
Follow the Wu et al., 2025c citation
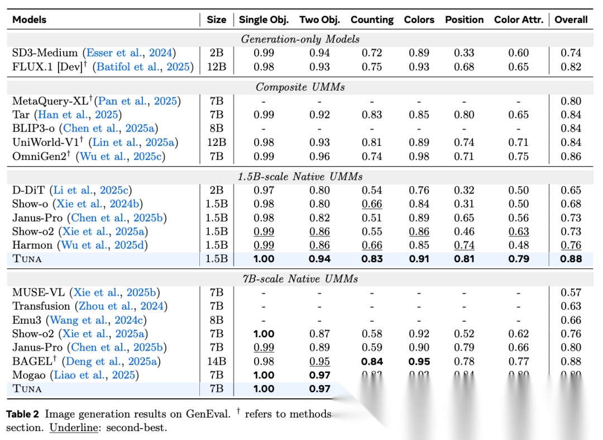click(x=121, y=157)
